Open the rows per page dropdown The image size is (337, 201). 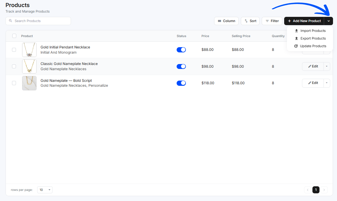point(45,190)
